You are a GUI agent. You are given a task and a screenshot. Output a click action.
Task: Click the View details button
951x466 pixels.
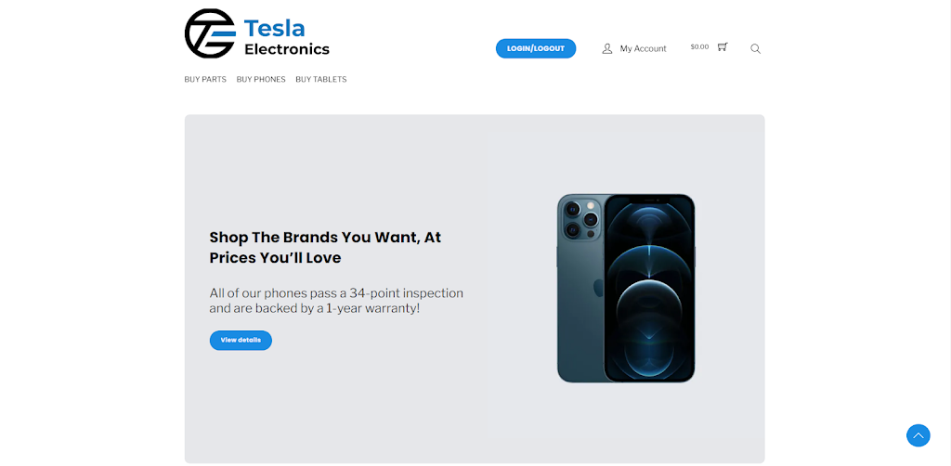point(241,340)
